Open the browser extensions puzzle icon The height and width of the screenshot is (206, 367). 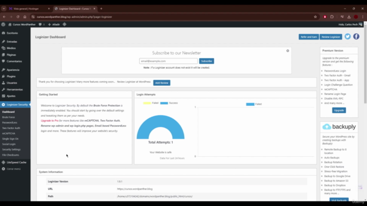click(x=332, y=17)
